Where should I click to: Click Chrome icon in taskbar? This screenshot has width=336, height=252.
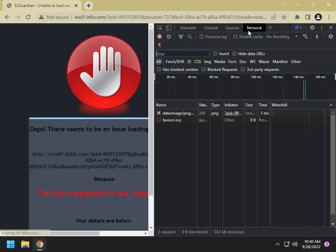pos(40,244)
